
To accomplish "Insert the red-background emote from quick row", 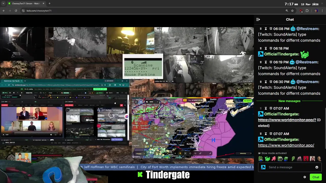I will (x=306, y=159).
